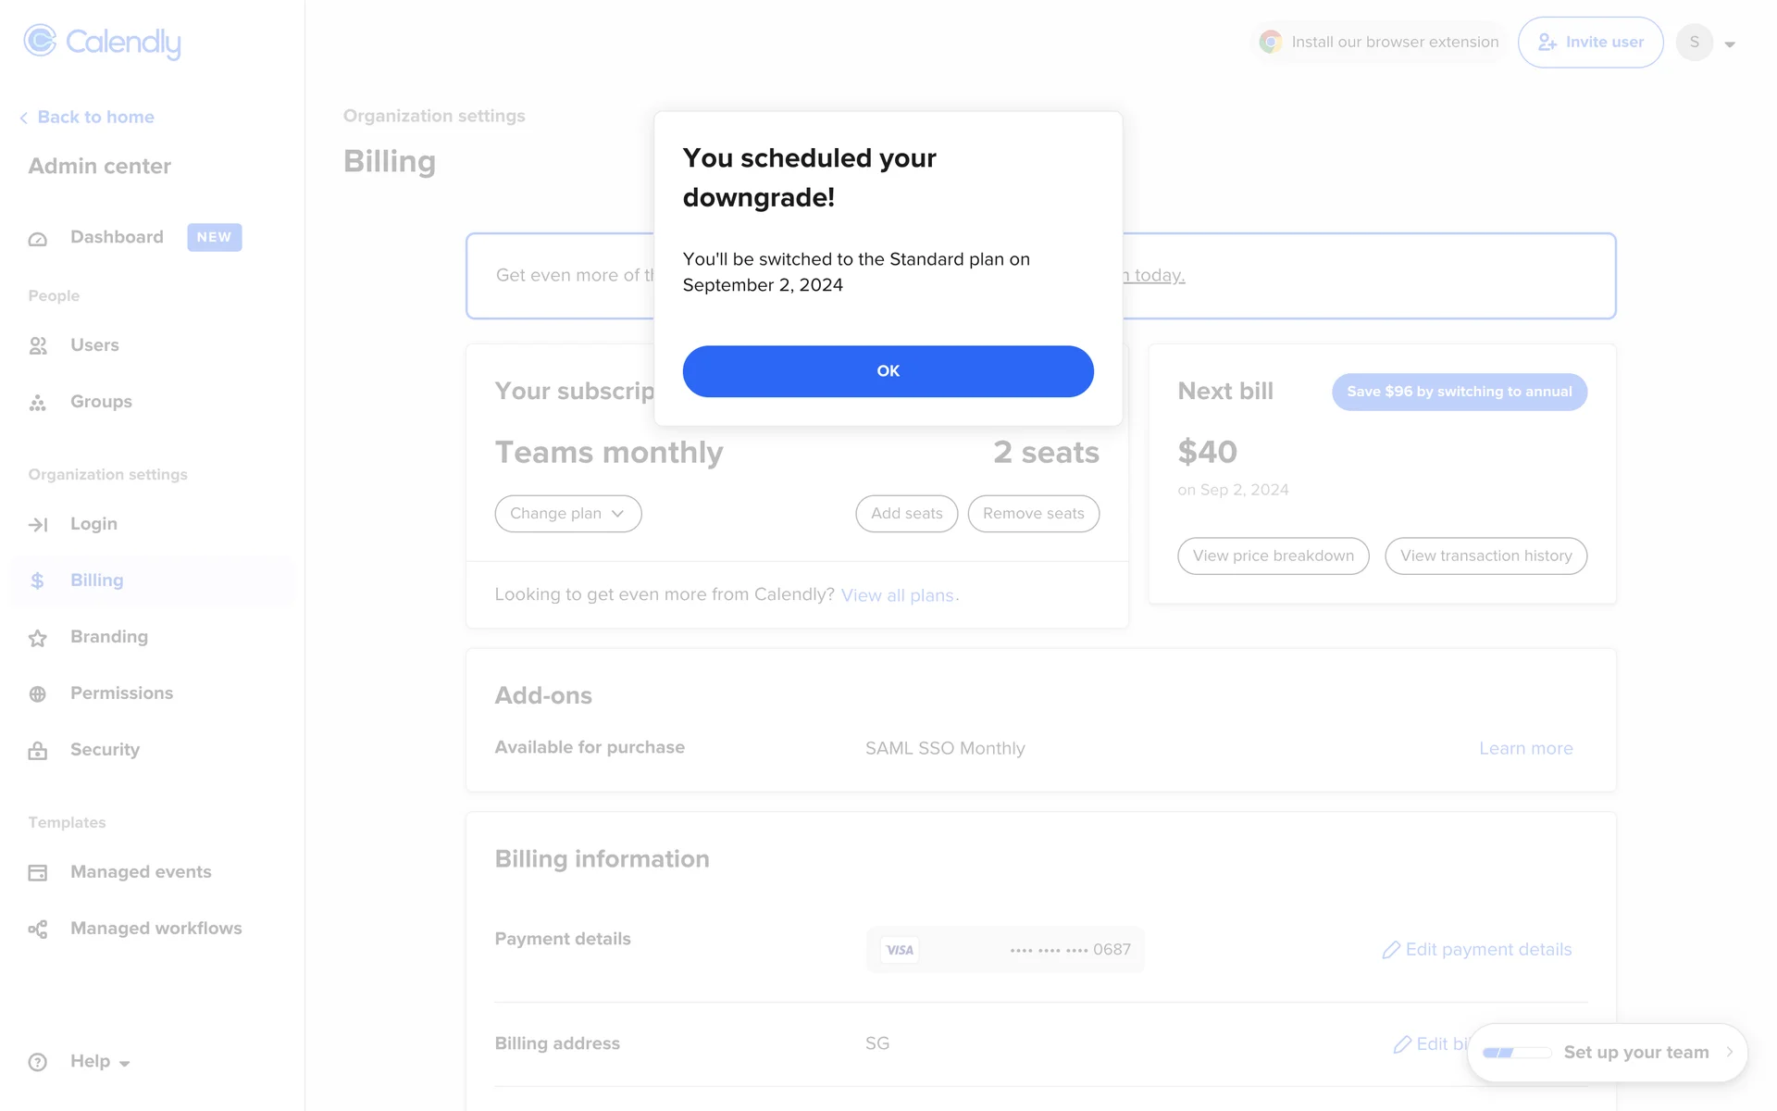Click the Security lock icon

(x=38, y=751)
